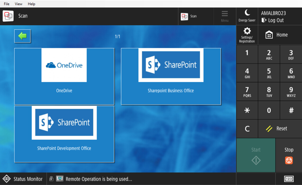Click the C clear key
302x185 pixels.
(247, 129)
